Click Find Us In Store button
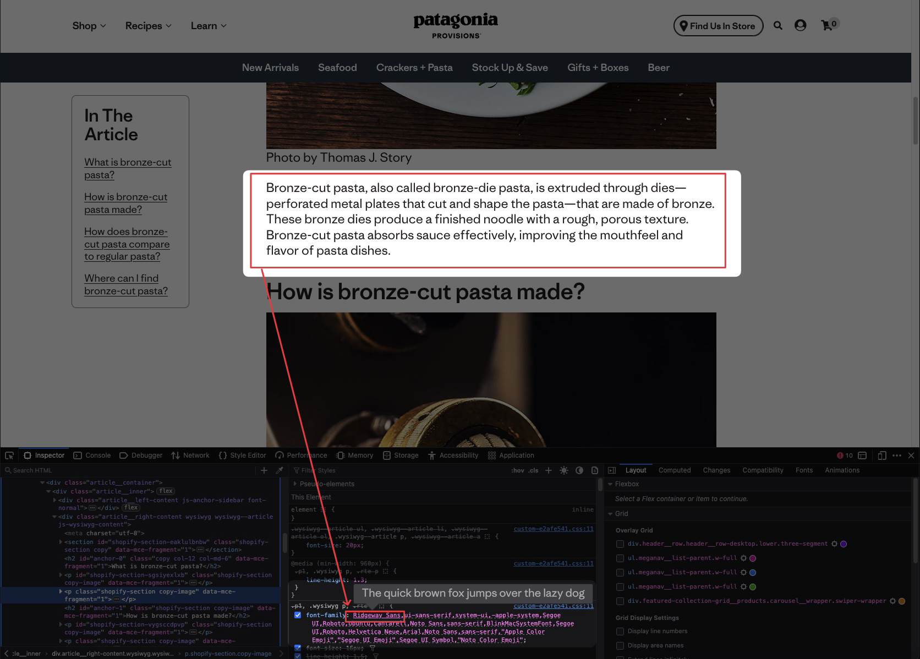Viewport: 920px width, 659px height. click(718, 26)
